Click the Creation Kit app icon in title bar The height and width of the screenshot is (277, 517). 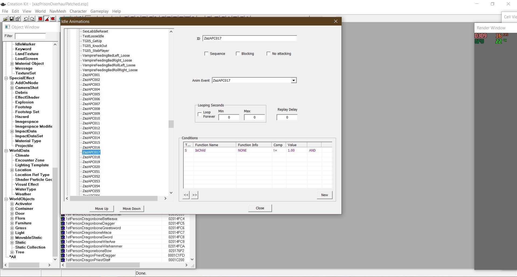3,4
